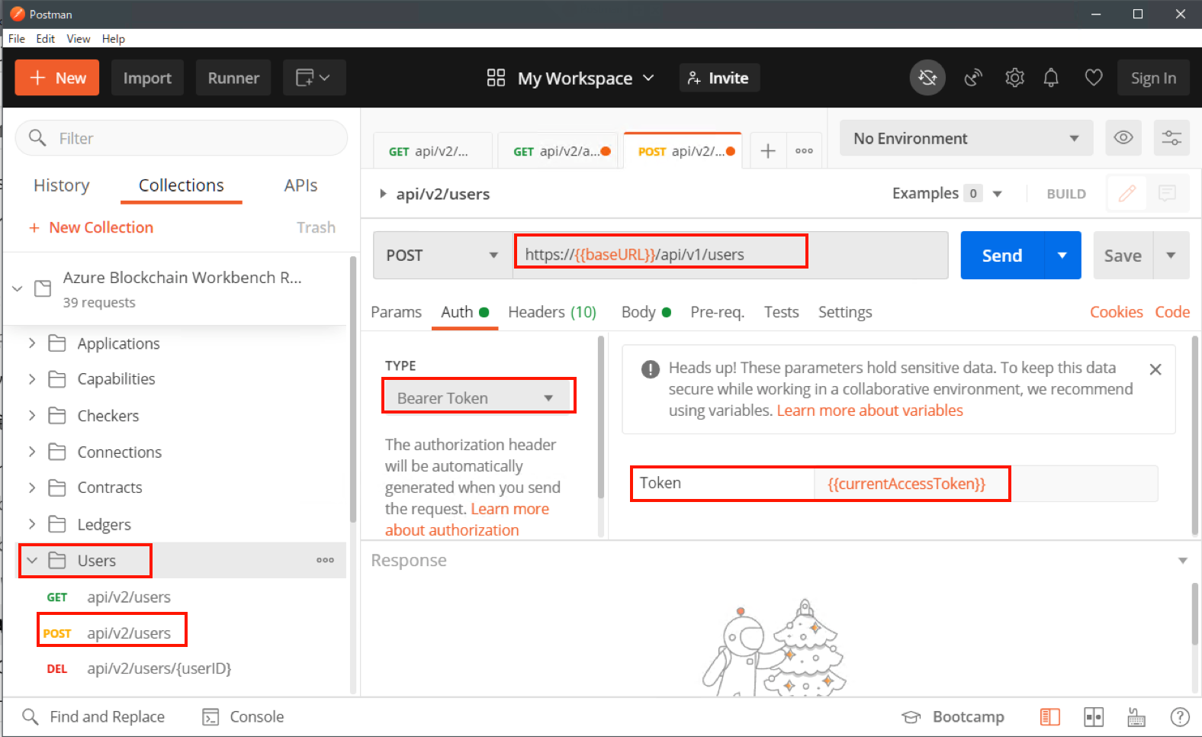Open the new window layout button

[313, 78]
